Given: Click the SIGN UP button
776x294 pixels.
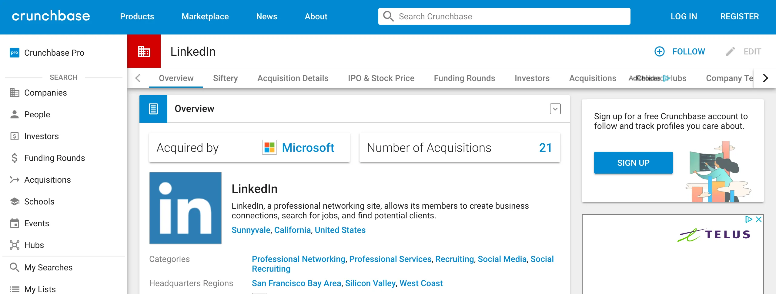Looking at the screenshot, I should [633, 163].
